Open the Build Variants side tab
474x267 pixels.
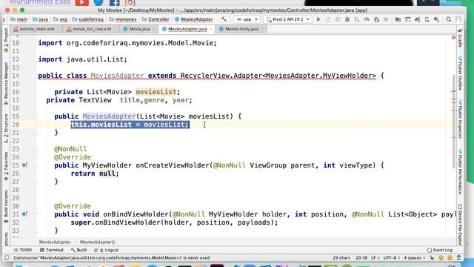coord(6,206)
